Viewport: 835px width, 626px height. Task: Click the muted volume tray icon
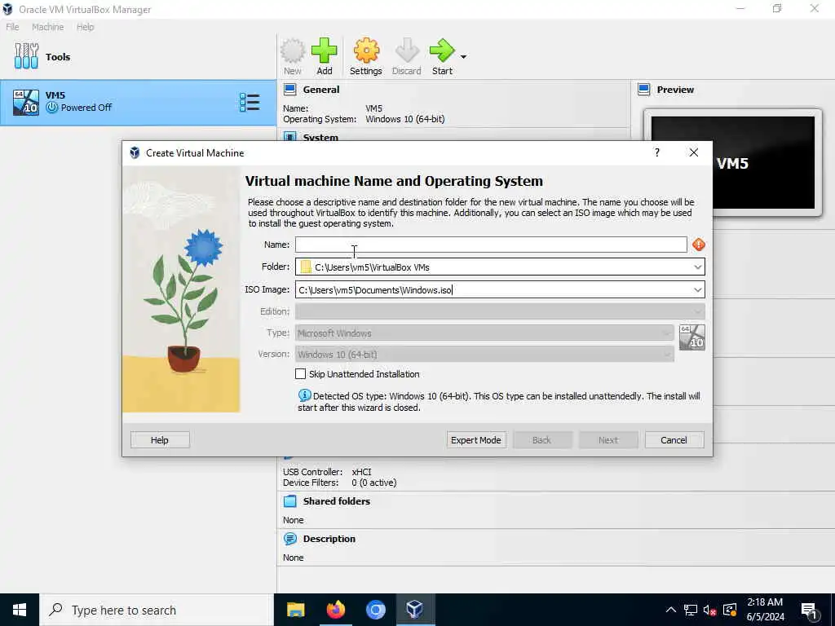click(x=709, y=610)
